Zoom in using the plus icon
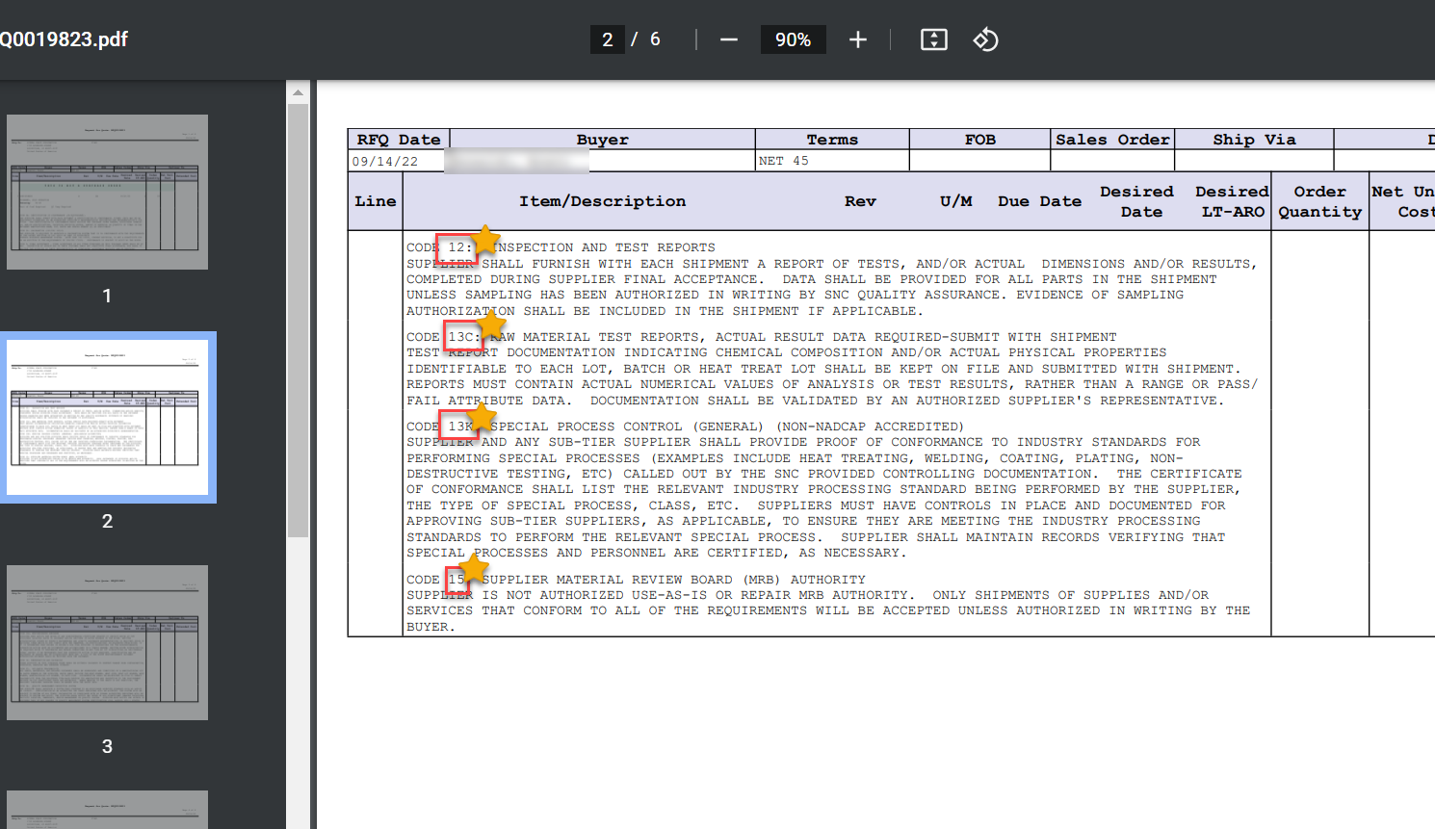 pyautogui.click(x=857, y=39)
